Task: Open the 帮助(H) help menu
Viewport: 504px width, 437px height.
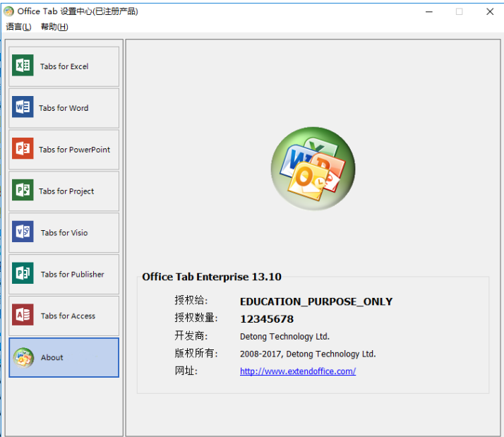Action: 54,27
